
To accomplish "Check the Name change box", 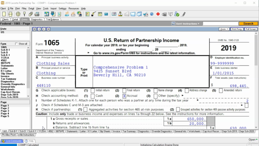I will 155,90.
